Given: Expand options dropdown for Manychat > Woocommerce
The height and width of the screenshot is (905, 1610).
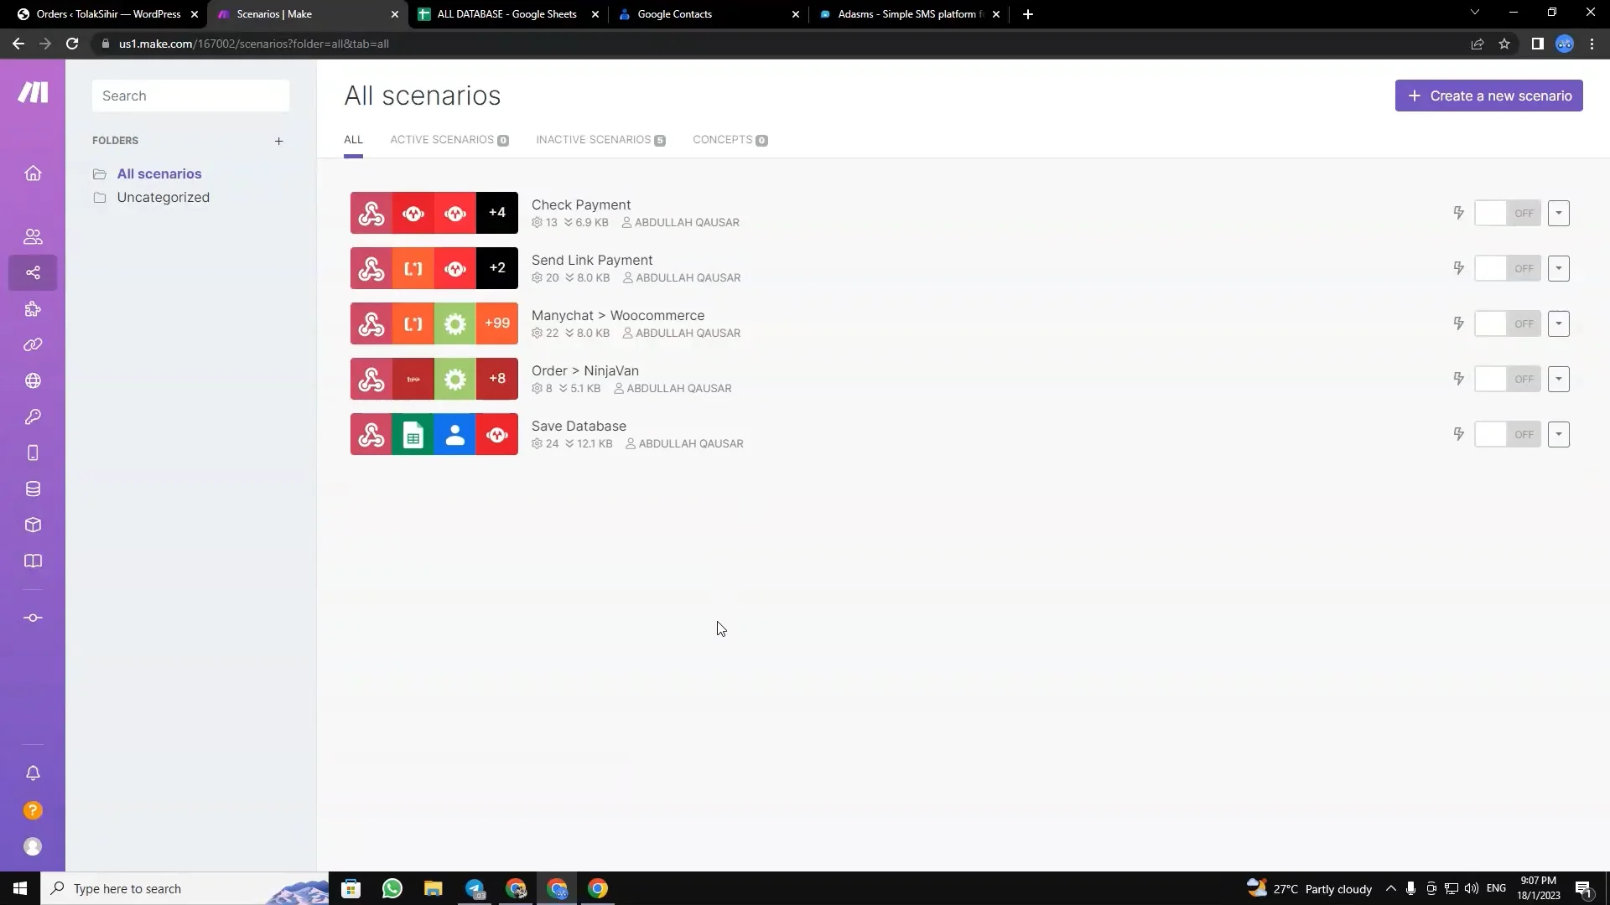Looking at the screenshot, I should [x=1559, y=323].
